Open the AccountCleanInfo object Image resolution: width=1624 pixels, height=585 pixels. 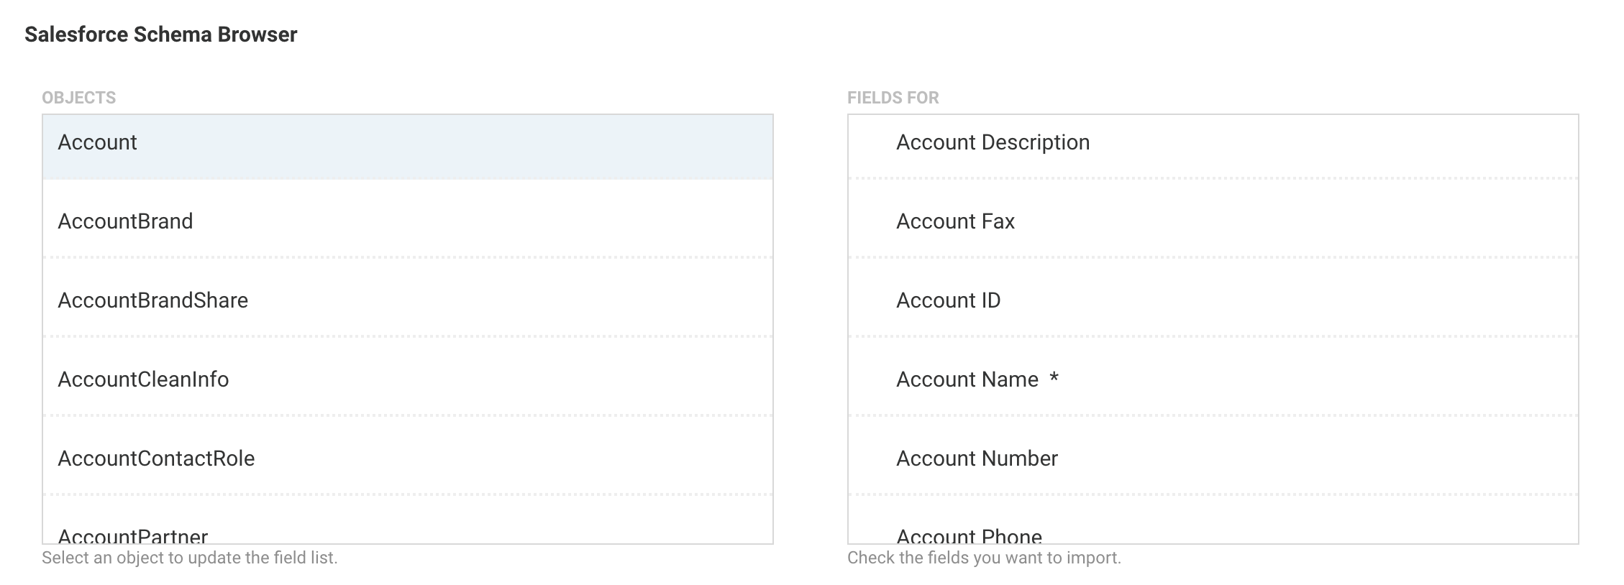coord(143,380)
